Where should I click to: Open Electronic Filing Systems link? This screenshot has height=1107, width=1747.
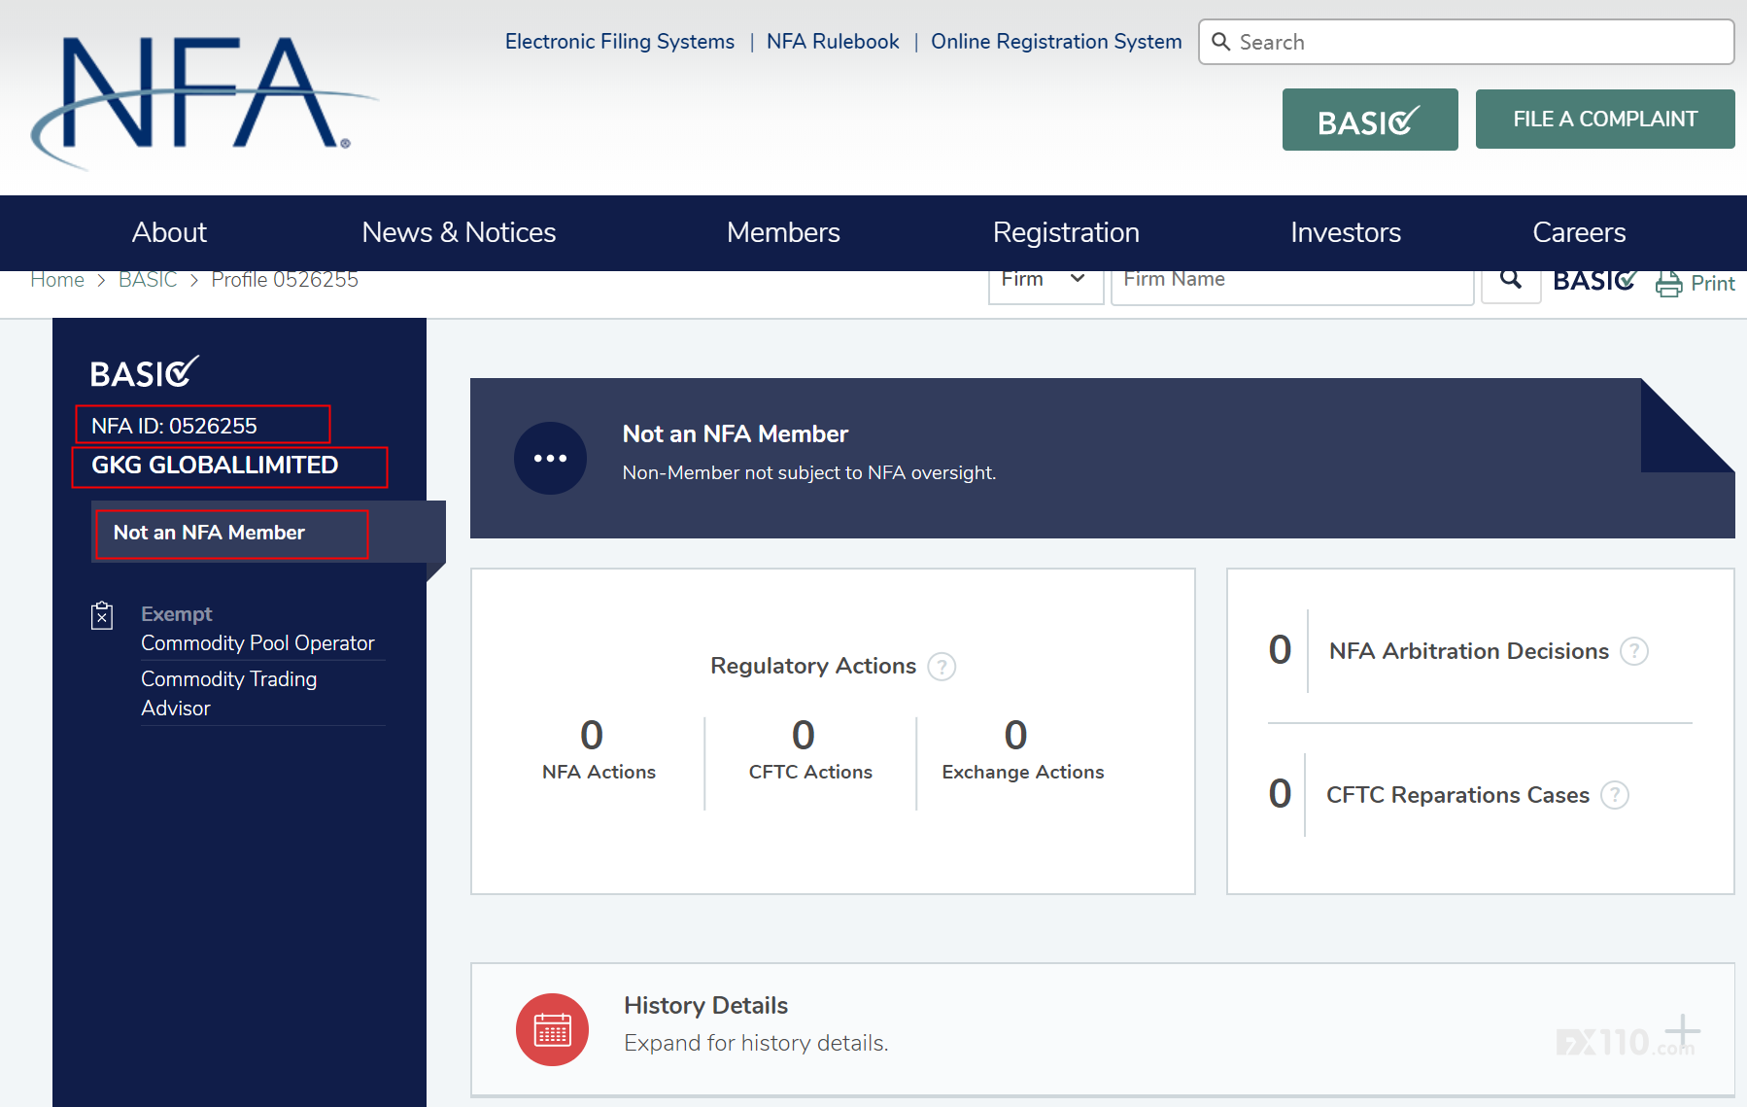(620, 42)
